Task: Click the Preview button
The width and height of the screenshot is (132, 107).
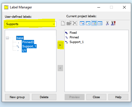Action: (x=74, y=97)
